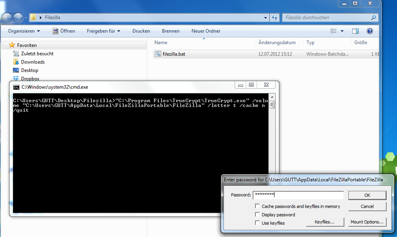Go back with Explorer back arrow
Image resolution: width=397 pixels, height=237 pixels.
[7, 17]
